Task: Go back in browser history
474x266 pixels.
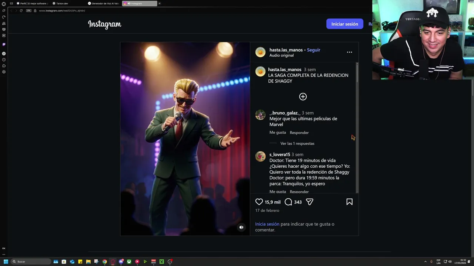Action: (x=11, y=11)
